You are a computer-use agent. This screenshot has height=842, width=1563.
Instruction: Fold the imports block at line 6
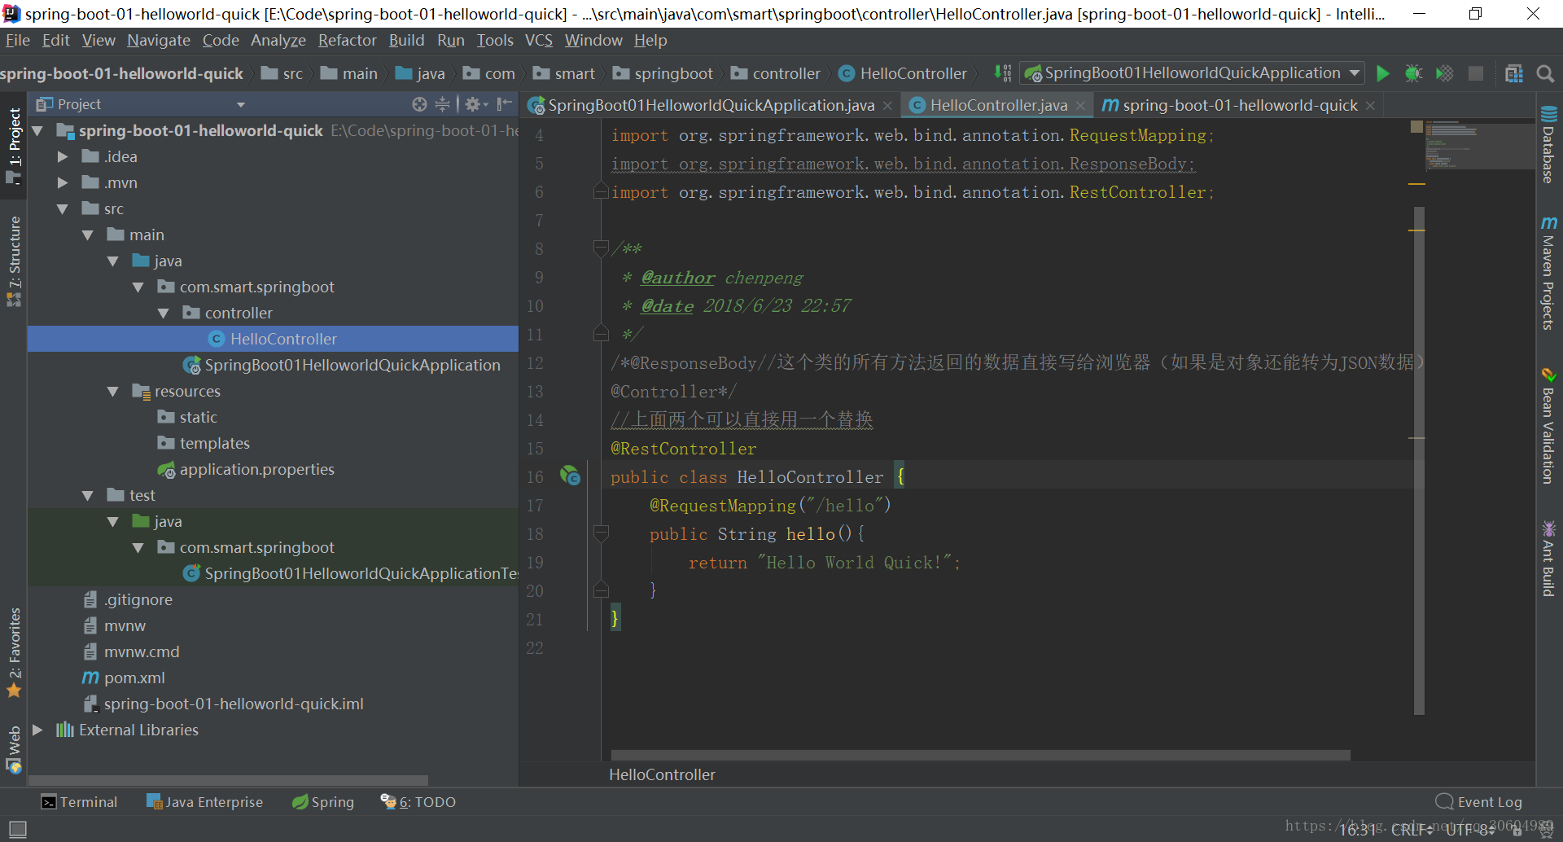coord(601,192)
